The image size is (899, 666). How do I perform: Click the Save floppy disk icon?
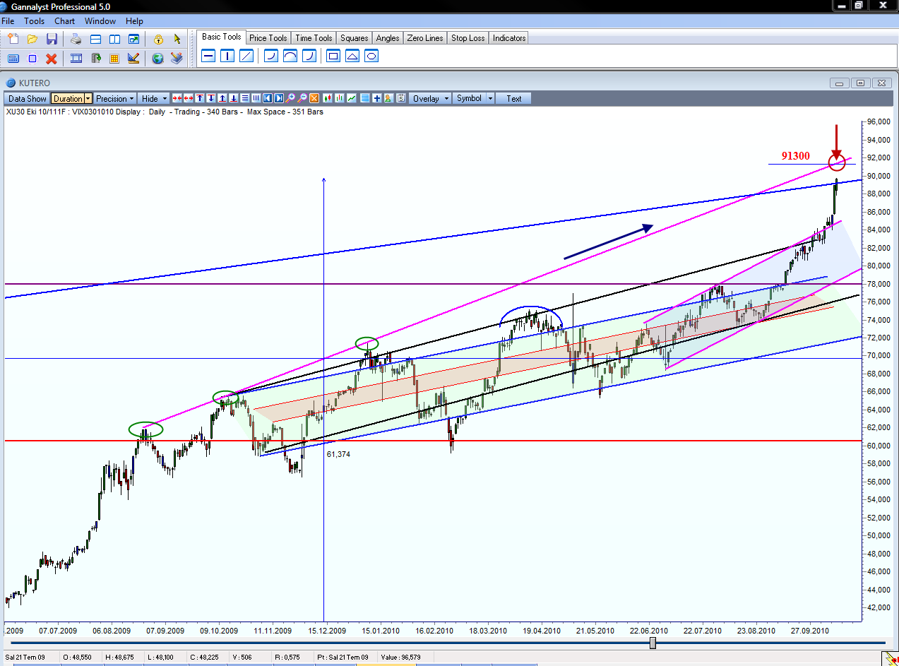coord(52,39)
